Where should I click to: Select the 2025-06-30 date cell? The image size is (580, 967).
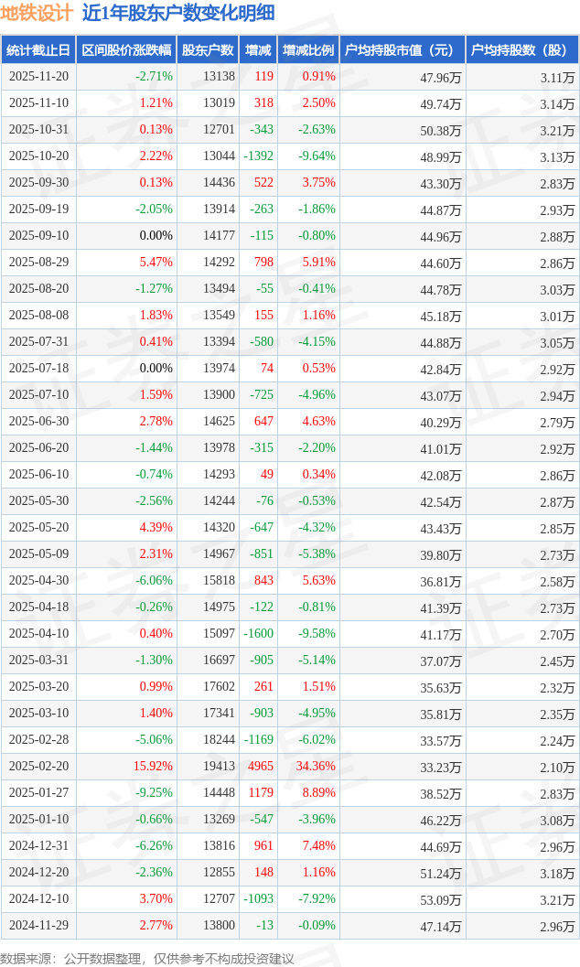click(x=38, y=422)
